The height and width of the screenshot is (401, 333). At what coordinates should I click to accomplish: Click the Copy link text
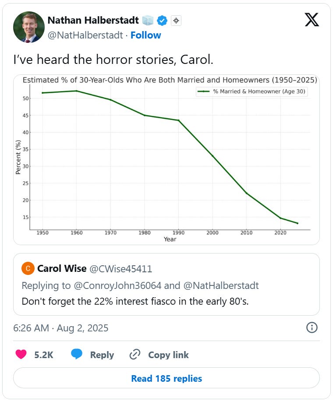point(168,355)
